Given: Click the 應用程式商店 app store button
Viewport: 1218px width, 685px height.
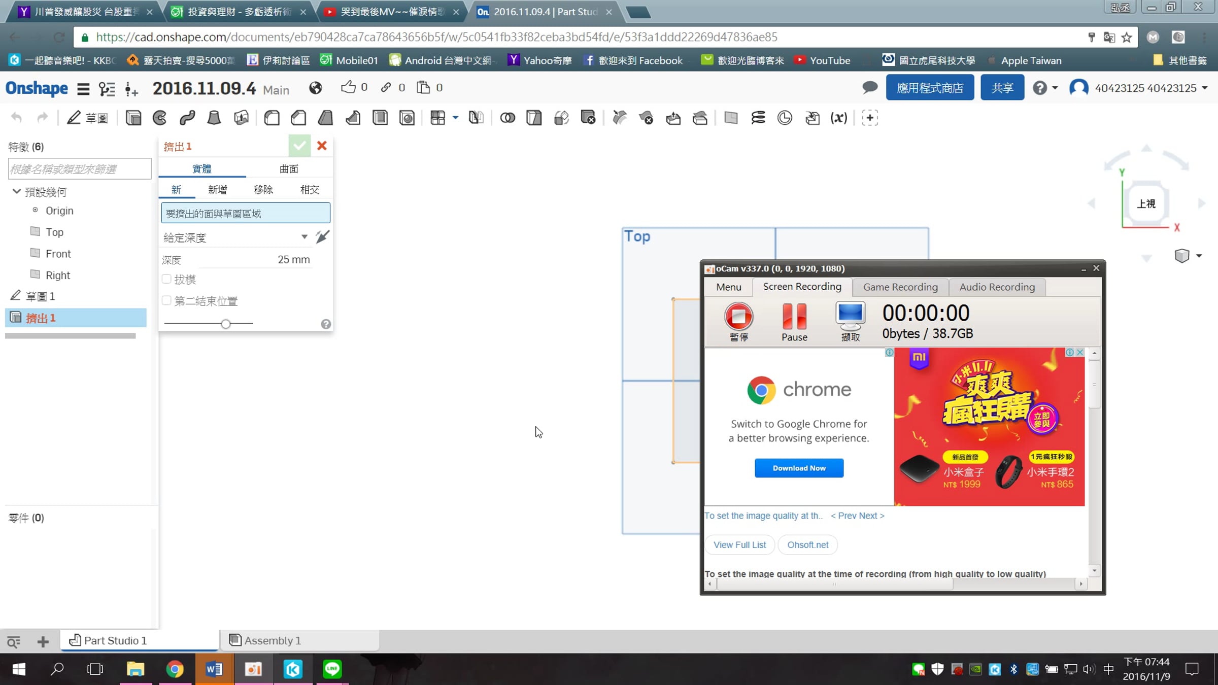Looking at the screenshot, I should (930, 88).
